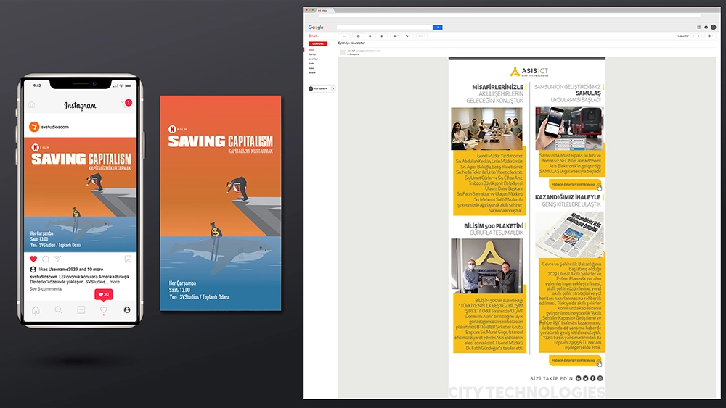Open the Gmail dropdown label

[x=314, y=36]
